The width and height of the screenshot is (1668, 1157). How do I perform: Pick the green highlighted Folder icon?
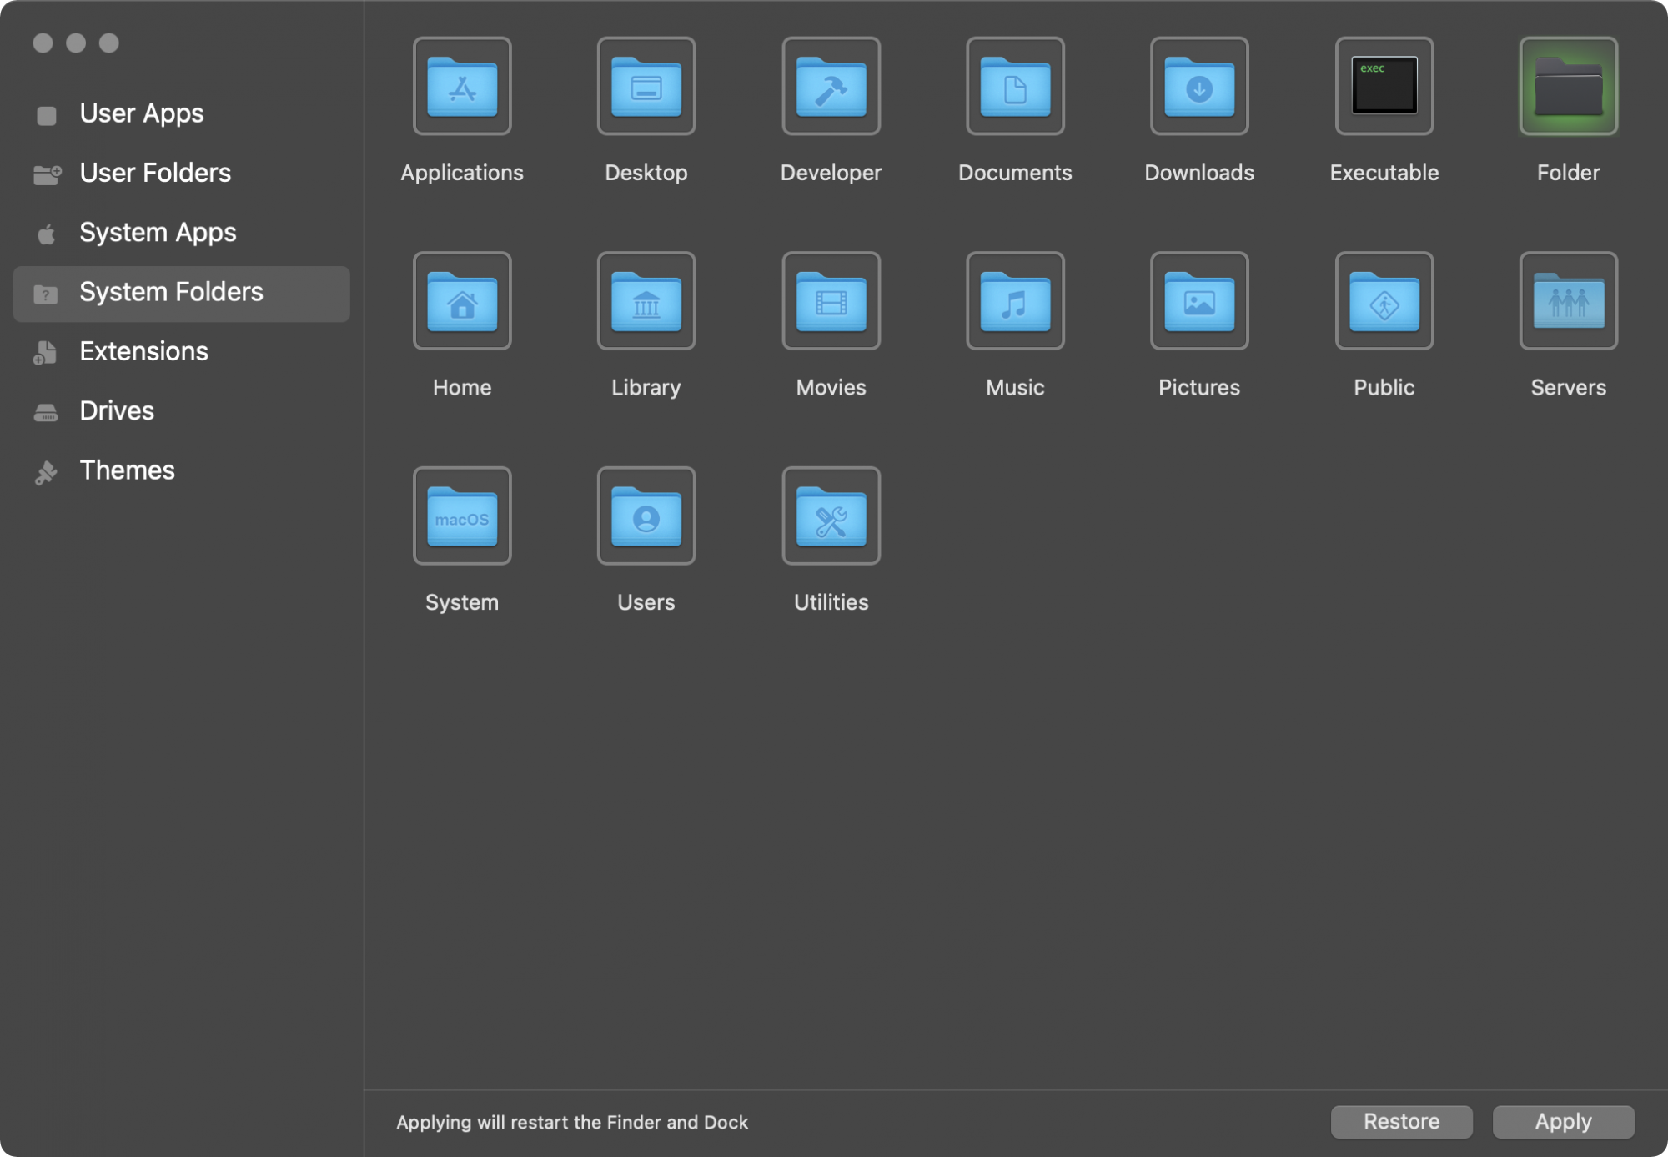coord(1568,86)
